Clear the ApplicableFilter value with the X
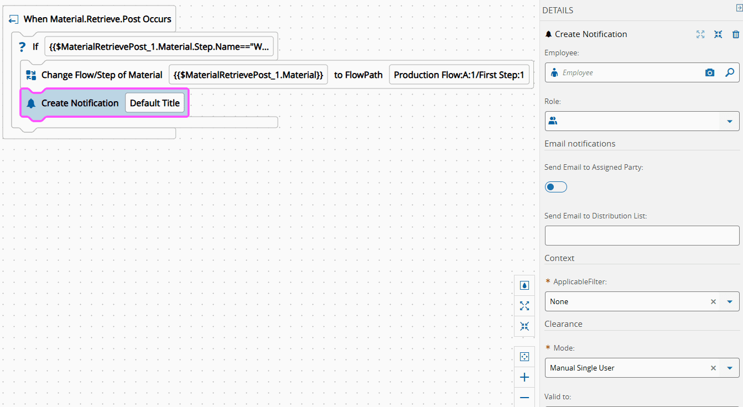 [713, 302]
